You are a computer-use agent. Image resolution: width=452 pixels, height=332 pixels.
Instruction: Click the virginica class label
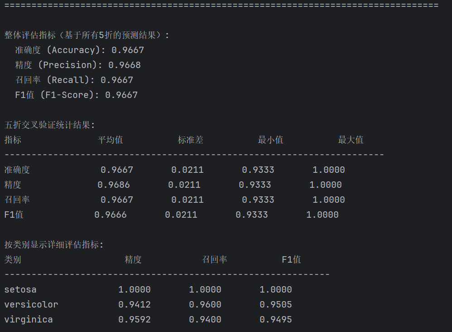tap(29, 320)
